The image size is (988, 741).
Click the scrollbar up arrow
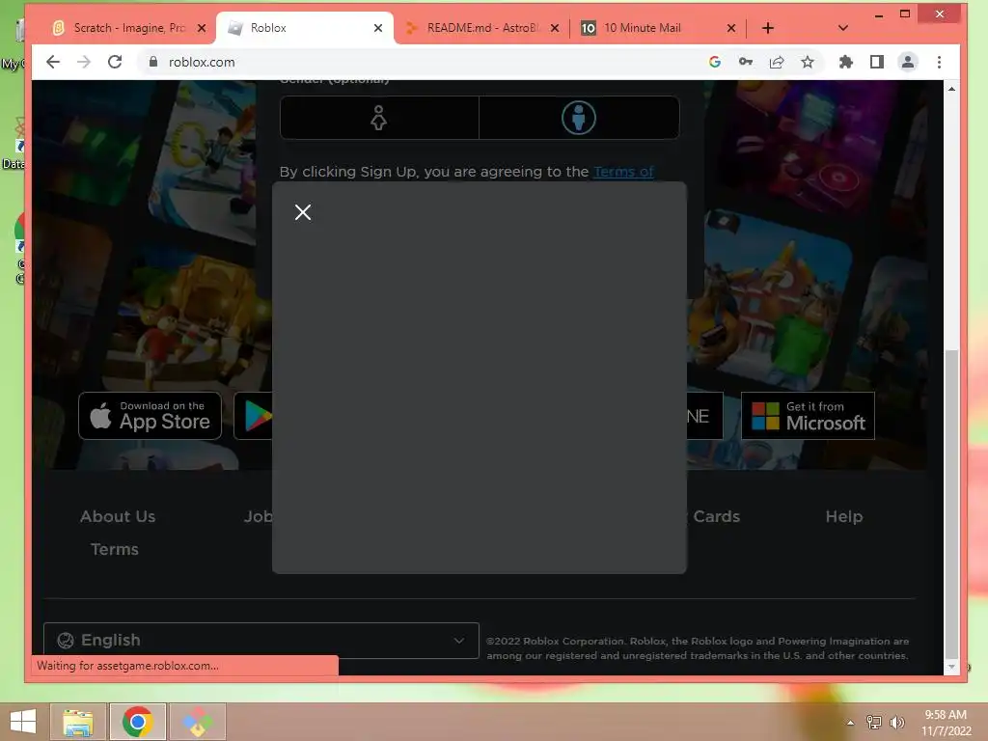[951, 89]
